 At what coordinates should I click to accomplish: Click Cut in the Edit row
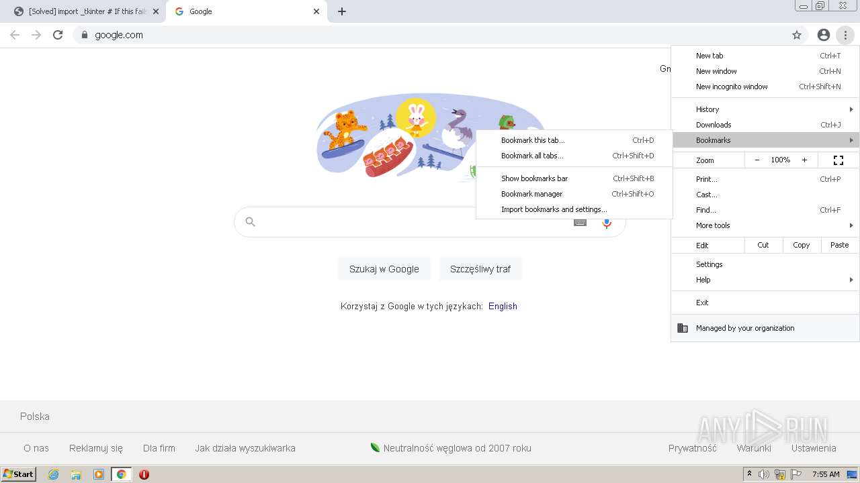[763, 245]
